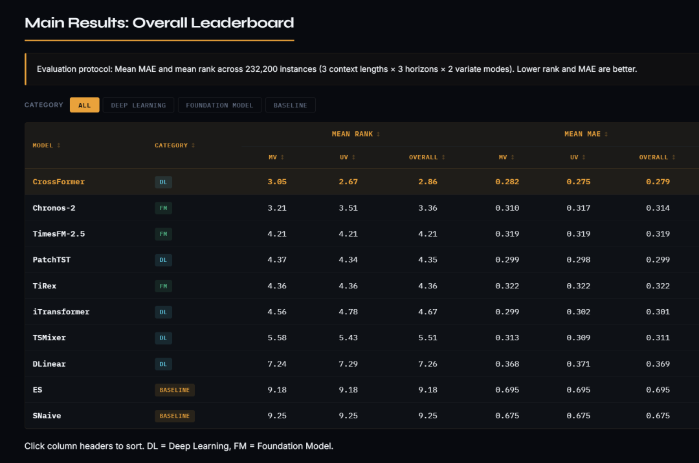Click the DL badge next to PatchTST
Screen dimensions: 699x463
pyautogui.click(x=163, y=260)
